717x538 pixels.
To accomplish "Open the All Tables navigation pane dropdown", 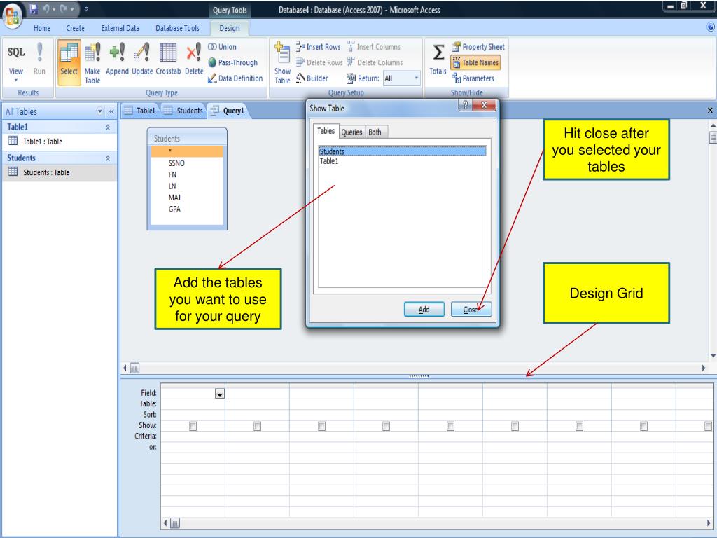I will coord(99,111).
